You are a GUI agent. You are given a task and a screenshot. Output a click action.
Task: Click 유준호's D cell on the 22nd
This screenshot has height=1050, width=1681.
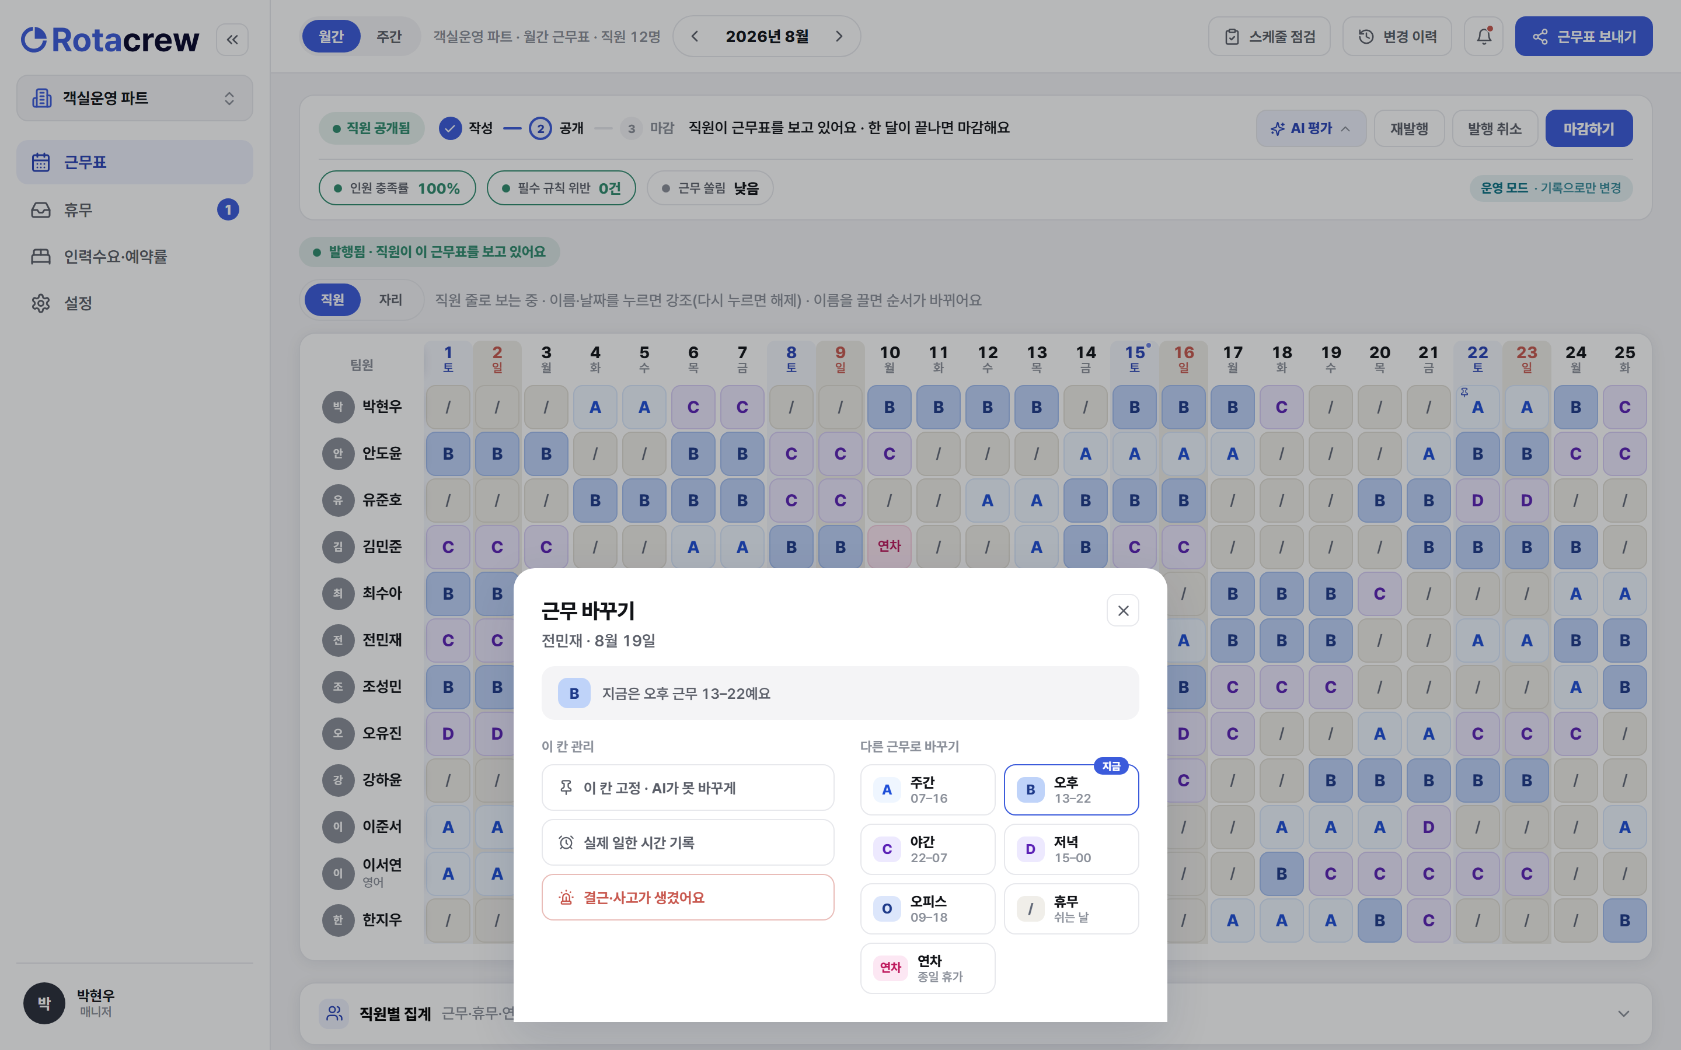click(1477, 500)
